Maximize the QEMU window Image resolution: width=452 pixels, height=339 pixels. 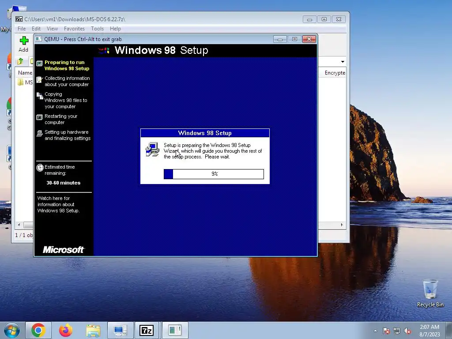(294, 39)
